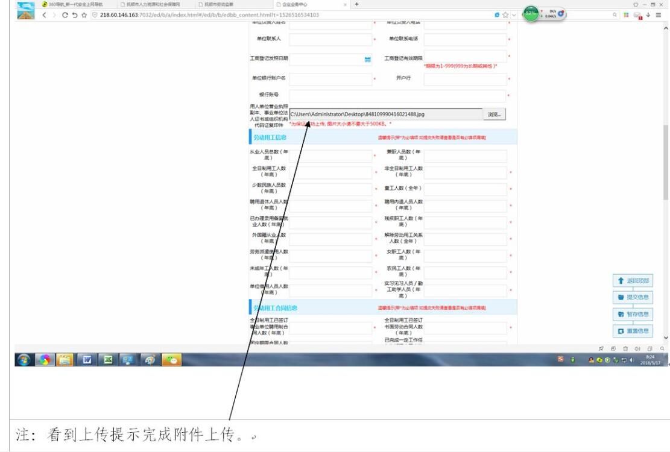670x452 pixels.
Task: Click the volume speaker icon in the system tray
Action: [x=632, y=360]
